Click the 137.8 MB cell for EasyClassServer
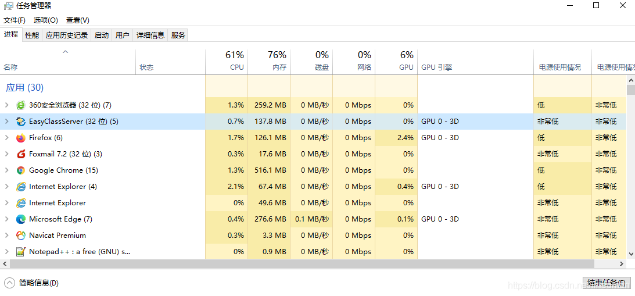 coord(269,122)
